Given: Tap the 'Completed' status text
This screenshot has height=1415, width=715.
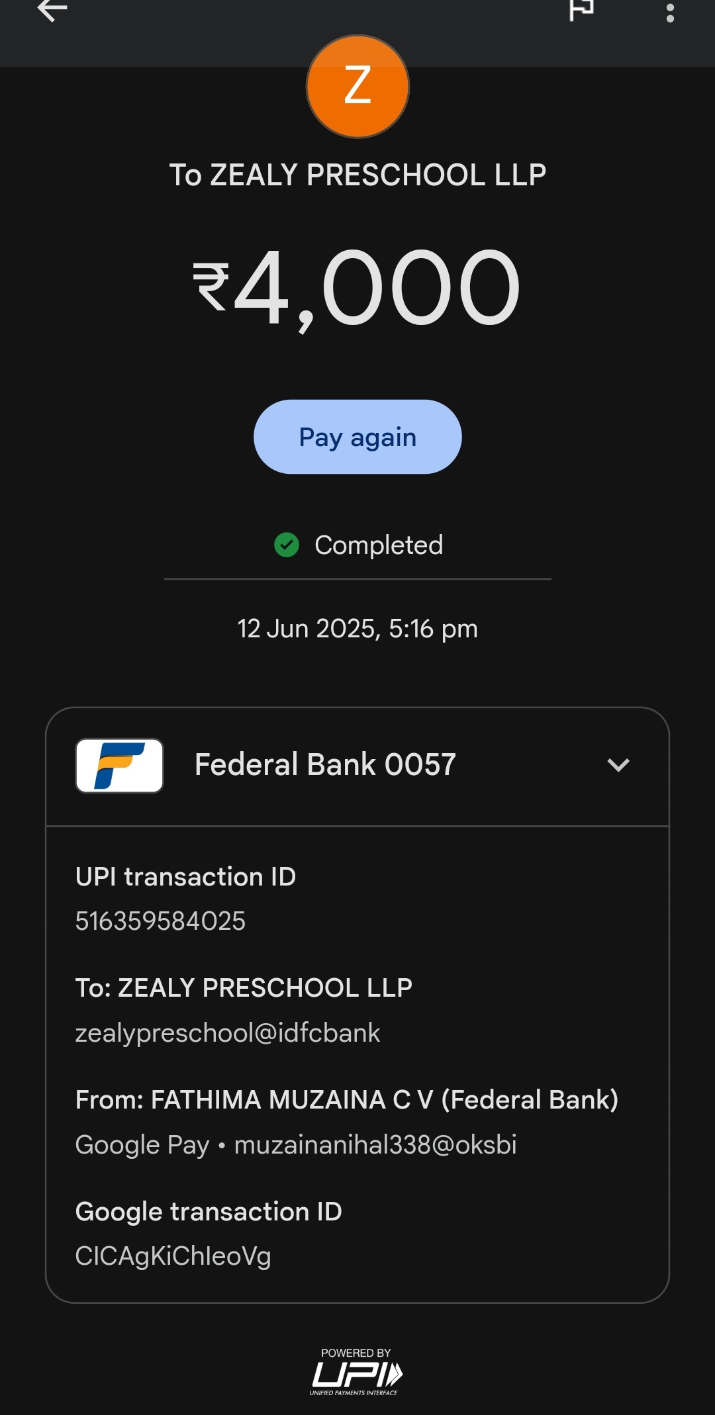Looking at the screenshot, I should pos(379,545).
